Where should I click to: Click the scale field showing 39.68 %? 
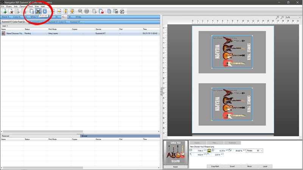pyautogui.click(x=239, y=150)
